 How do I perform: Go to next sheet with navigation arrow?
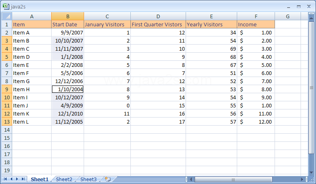pos(17,179)
